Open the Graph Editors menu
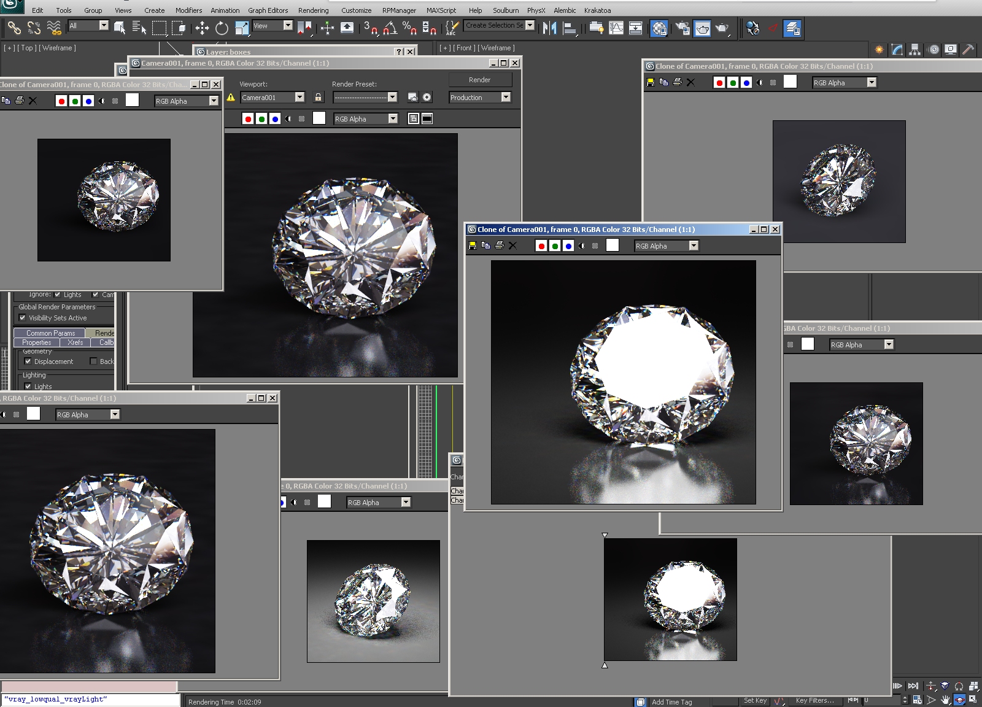The width and height of the screenshot is (982, 707). click(268, 10)
